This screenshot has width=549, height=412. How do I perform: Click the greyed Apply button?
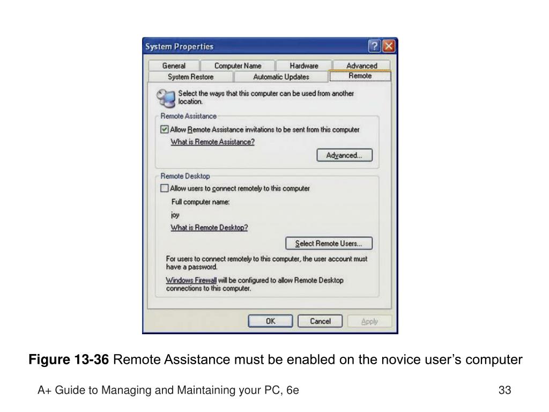click(x=369, y=321)
